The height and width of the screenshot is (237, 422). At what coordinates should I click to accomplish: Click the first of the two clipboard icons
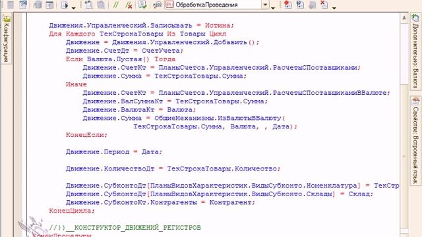click(x=88, y=5)
